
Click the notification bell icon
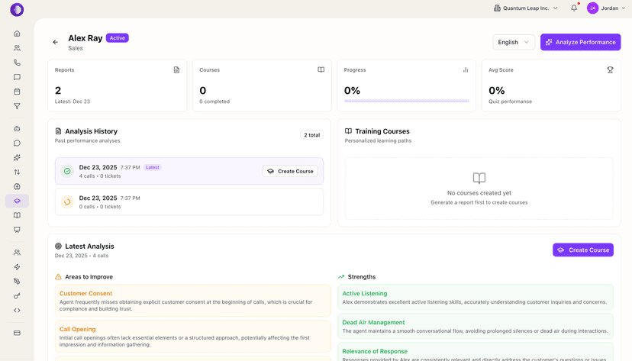tap(574, 8)
